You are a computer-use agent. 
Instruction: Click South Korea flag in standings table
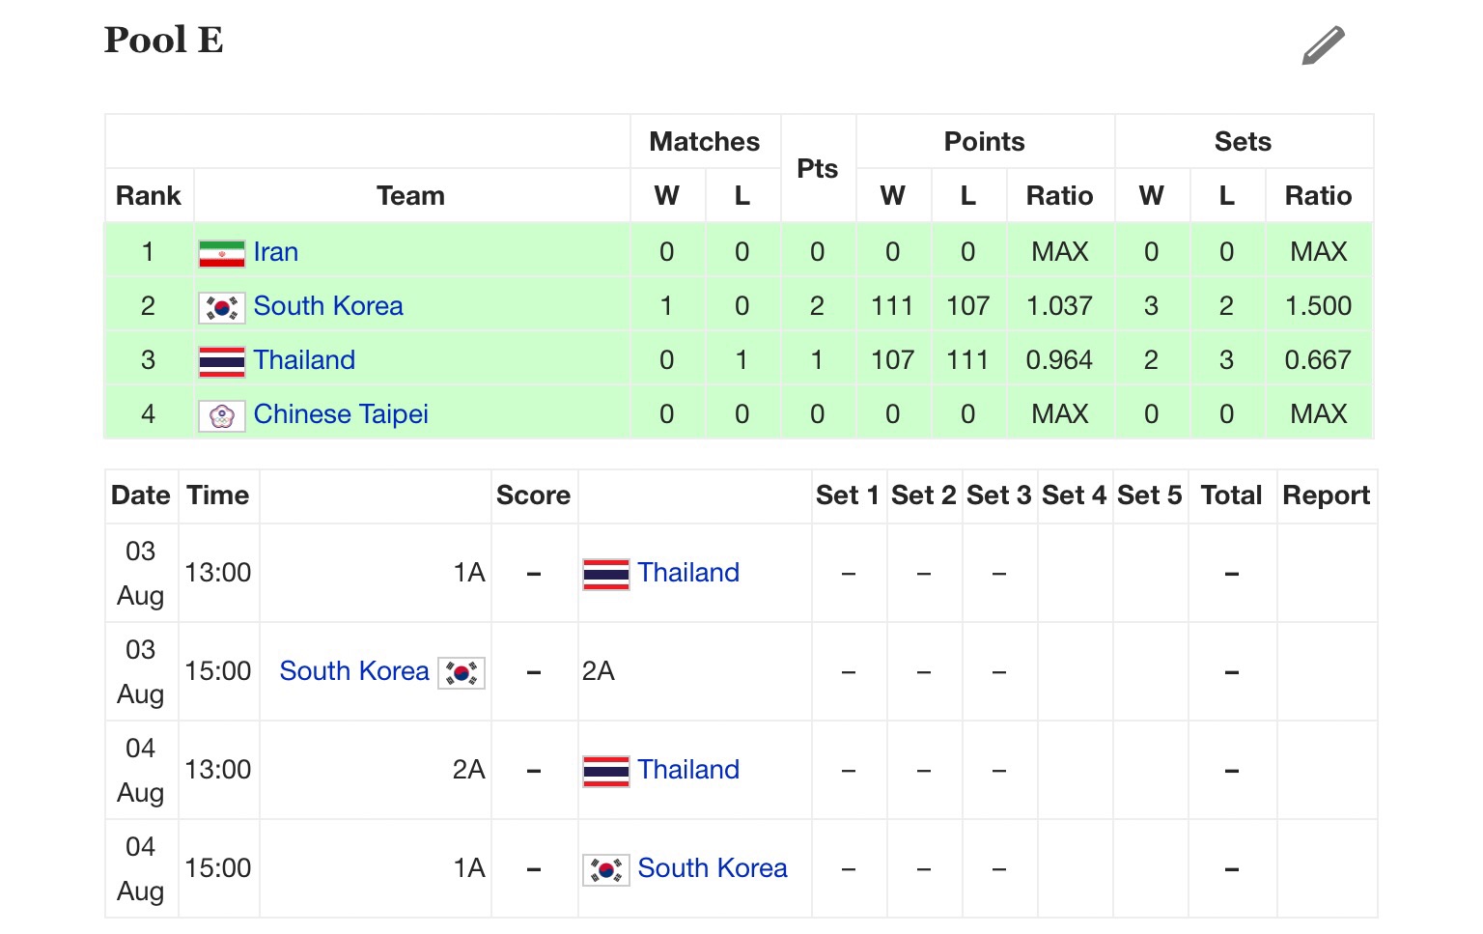222,307
